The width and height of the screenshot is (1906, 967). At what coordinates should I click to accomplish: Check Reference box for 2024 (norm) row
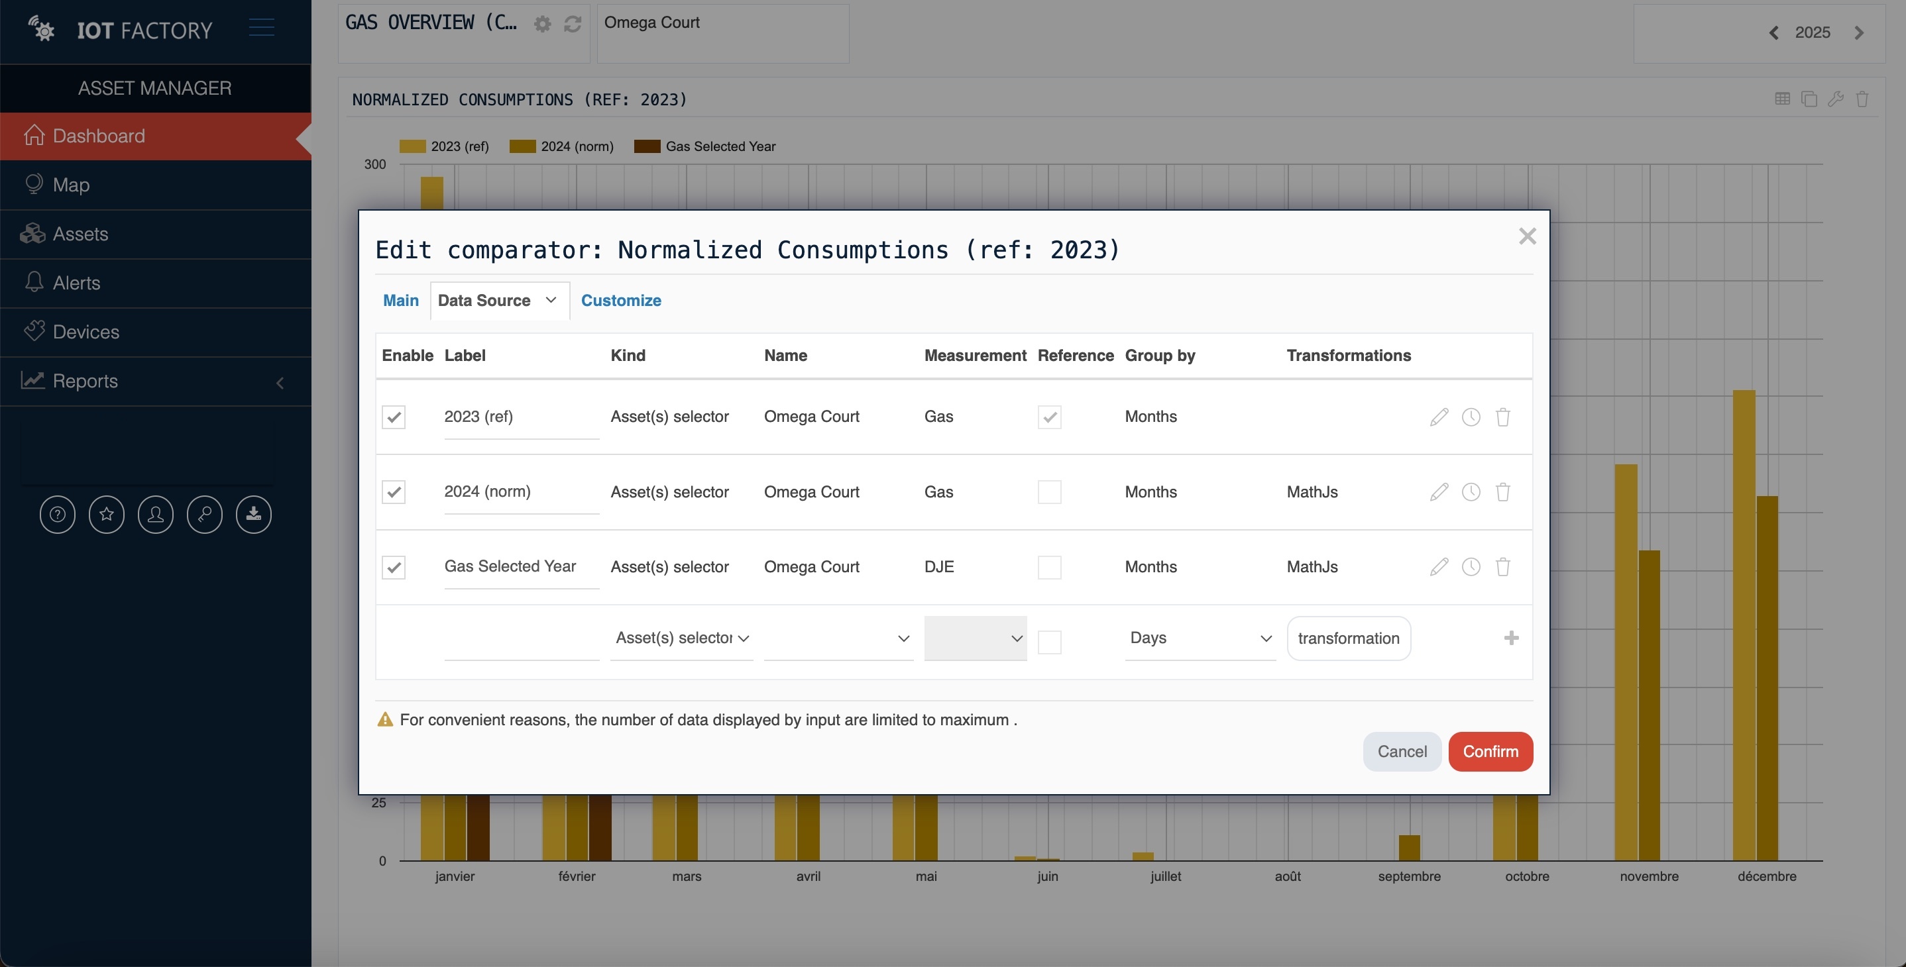pos(1048,491)
